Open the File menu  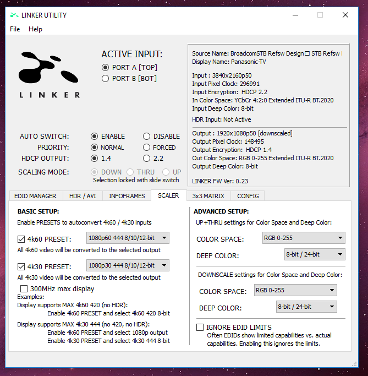tap(15, 29)
